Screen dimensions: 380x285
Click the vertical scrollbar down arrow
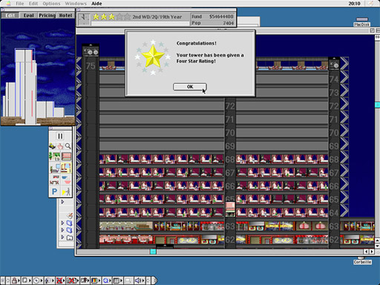[x=378, y=246]
